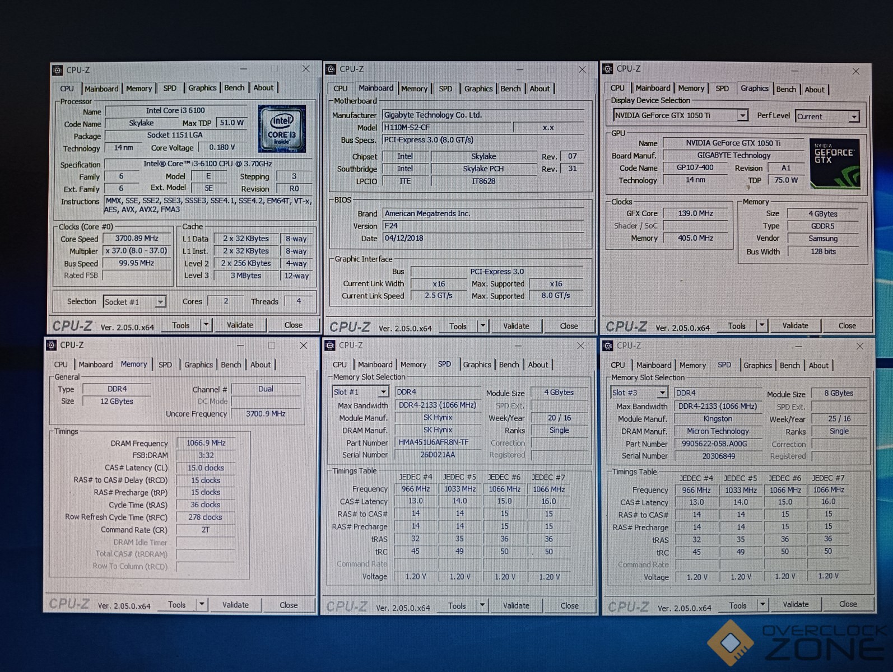Expand the Slot #3 memory slot dropdown
Screen dimensions: 893x672
point(662,393)
